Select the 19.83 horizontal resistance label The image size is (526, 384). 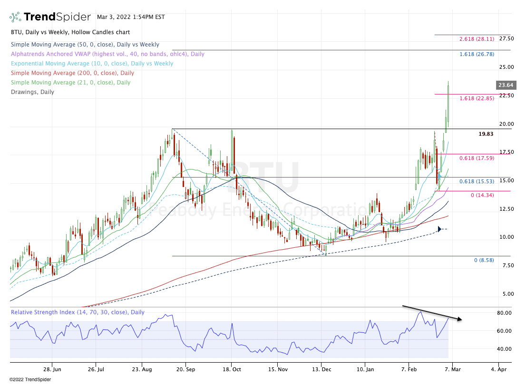click(486, 134)
